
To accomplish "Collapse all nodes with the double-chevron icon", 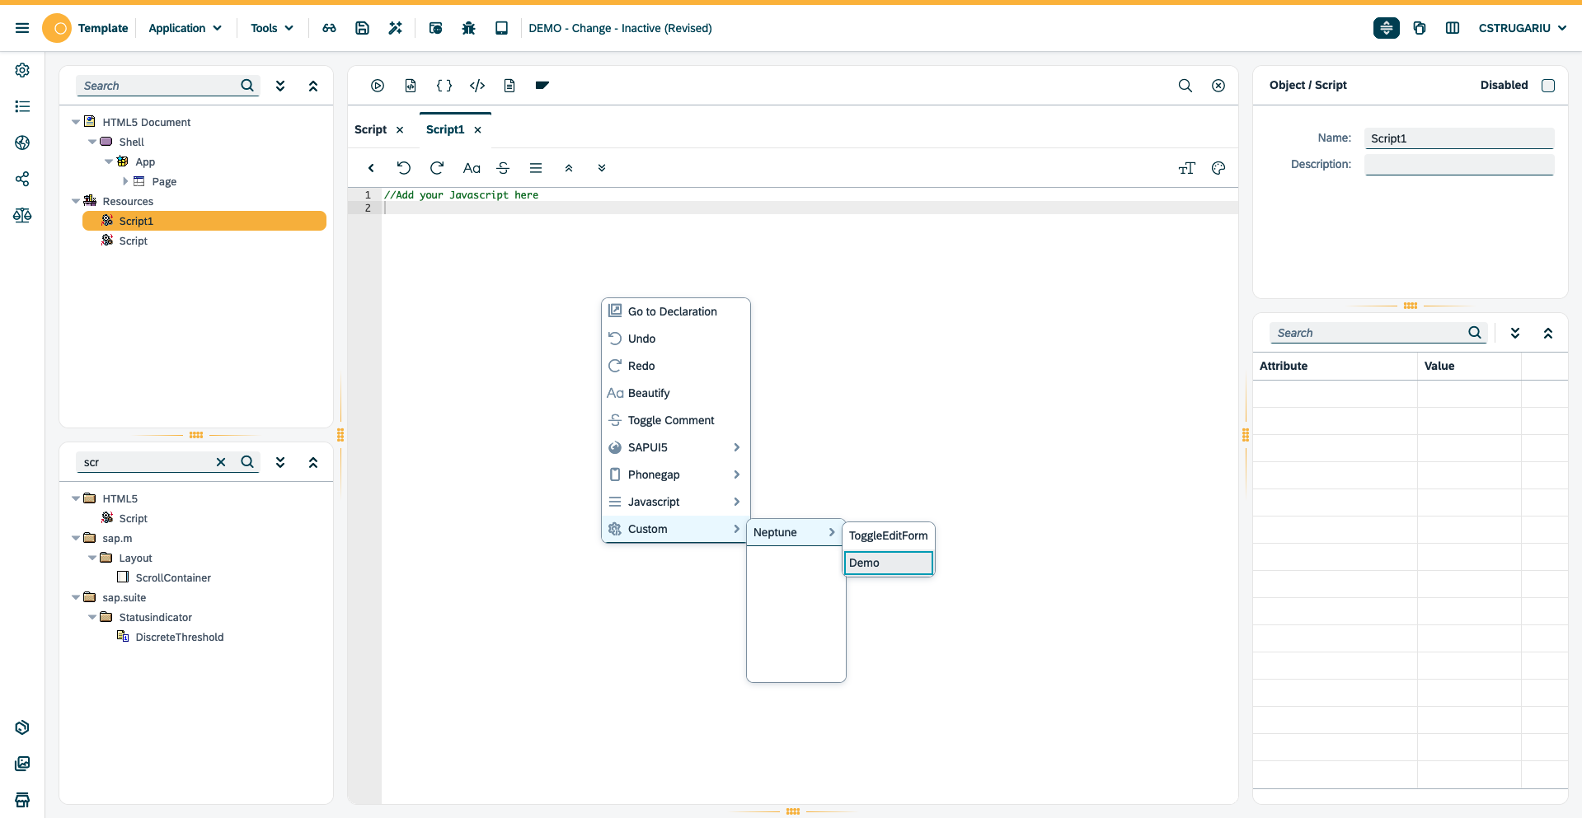I will (x=313, y=85).
